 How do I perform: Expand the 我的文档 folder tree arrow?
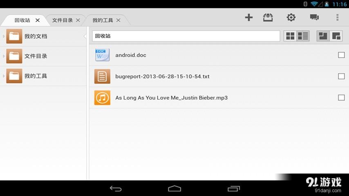tap(4, 36)
